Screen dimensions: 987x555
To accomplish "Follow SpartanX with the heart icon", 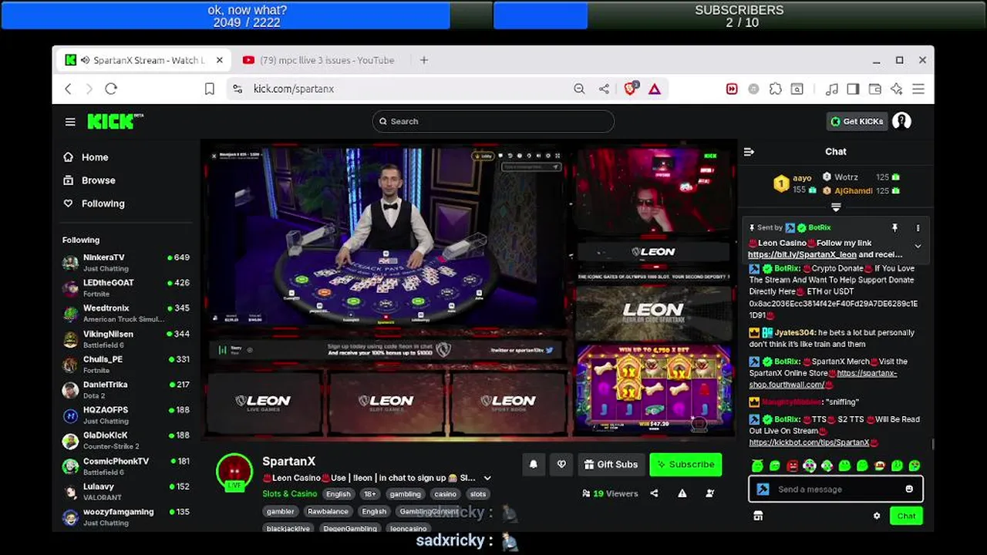I will 561,464.
